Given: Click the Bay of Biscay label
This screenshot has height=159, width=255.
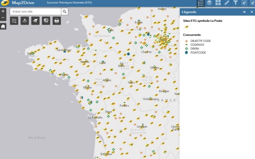Looking at the screenshot, I should click(37, 138).
